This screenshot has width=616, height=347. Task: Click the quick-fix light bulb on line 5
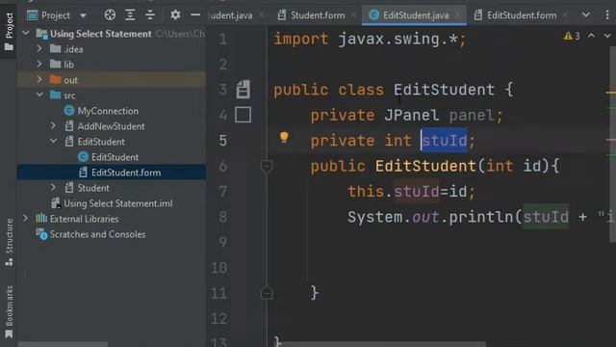[284, 137]
